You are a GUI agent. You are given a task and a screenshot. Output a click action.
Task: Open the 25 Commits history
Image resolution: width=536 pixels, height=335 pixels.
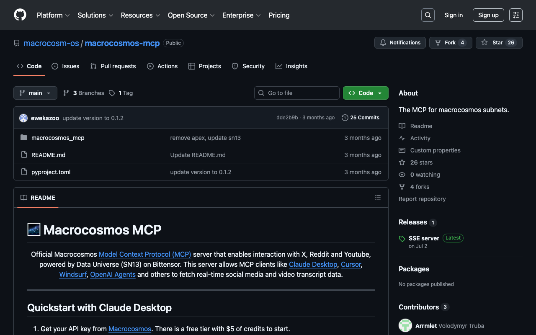click(361, 118)
